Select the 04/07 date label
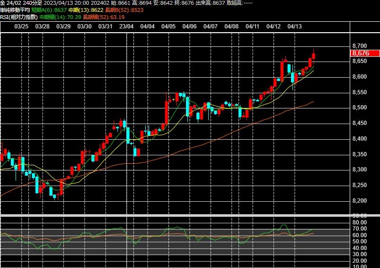 pos(211,27)
